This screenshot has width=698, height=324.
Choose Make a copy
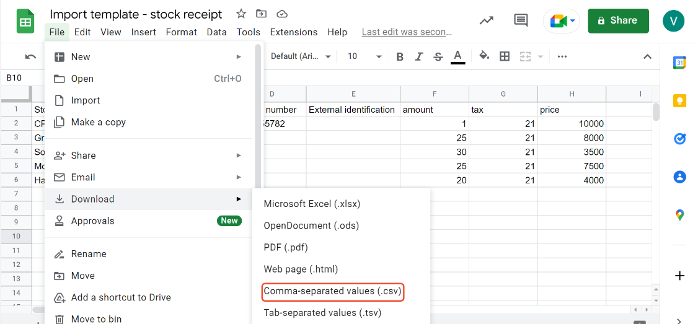pos(148,123)
